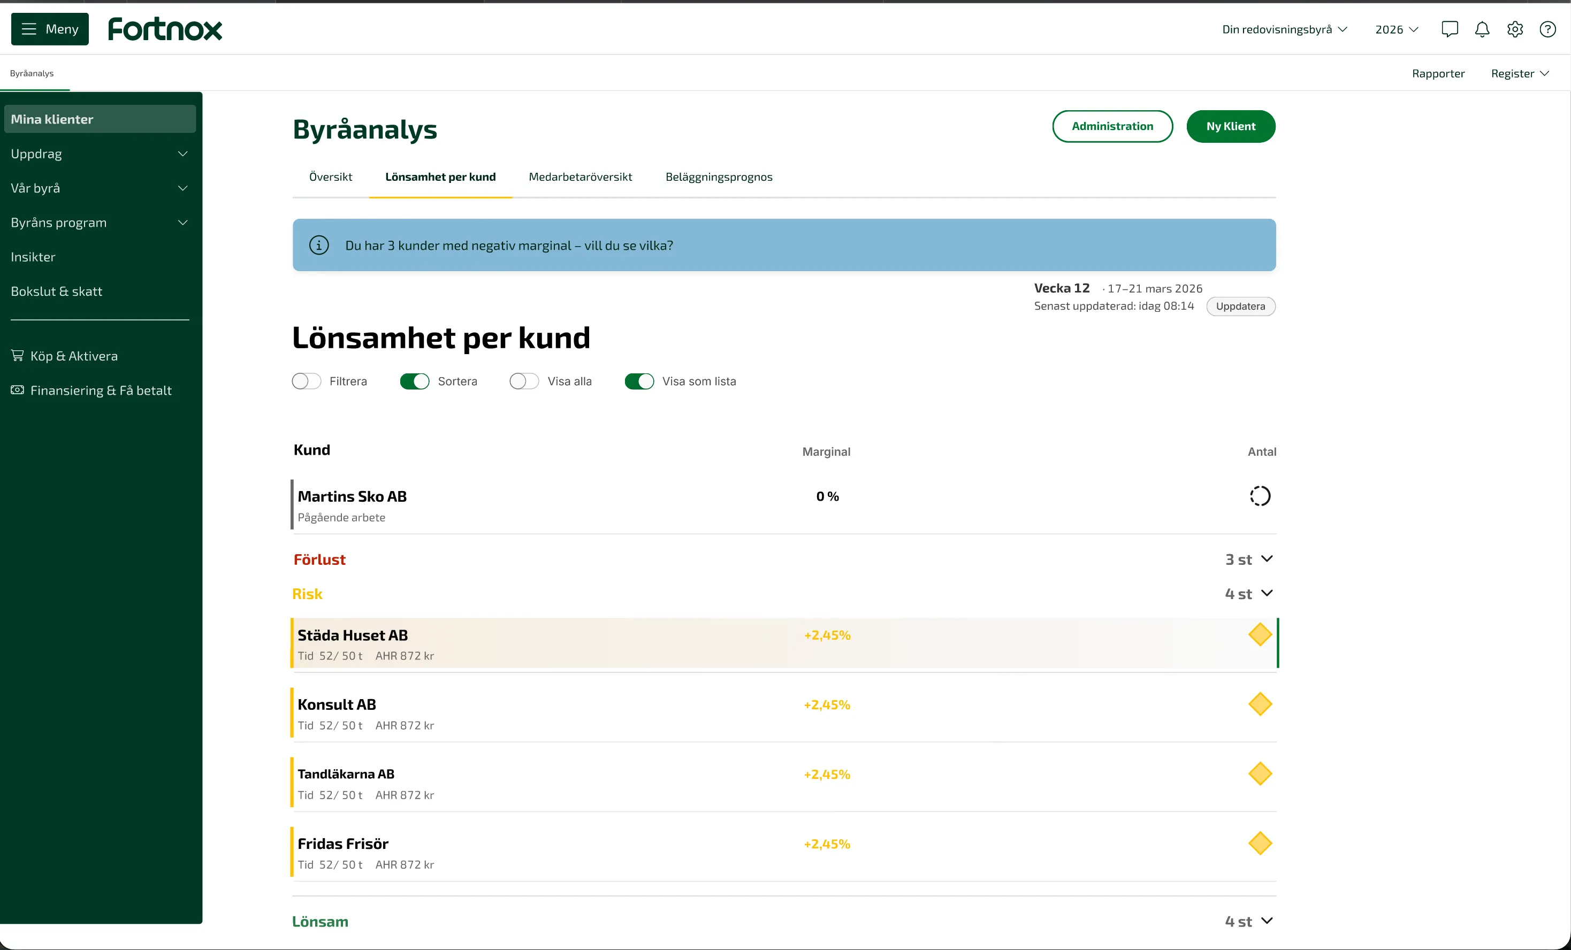Switch to the Beläggningsprognos tab
Viewport: 1571px width, 950px height.
pos(719,177)
